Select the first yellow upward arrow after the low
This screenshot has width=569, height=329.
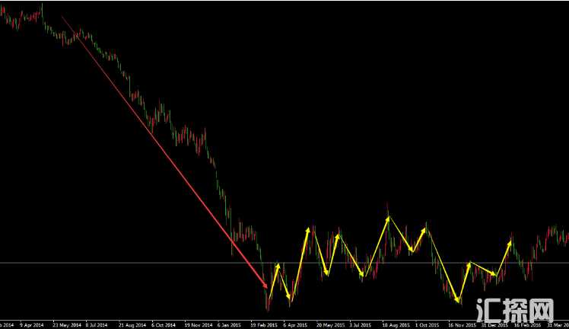click(x=274, y=277)
